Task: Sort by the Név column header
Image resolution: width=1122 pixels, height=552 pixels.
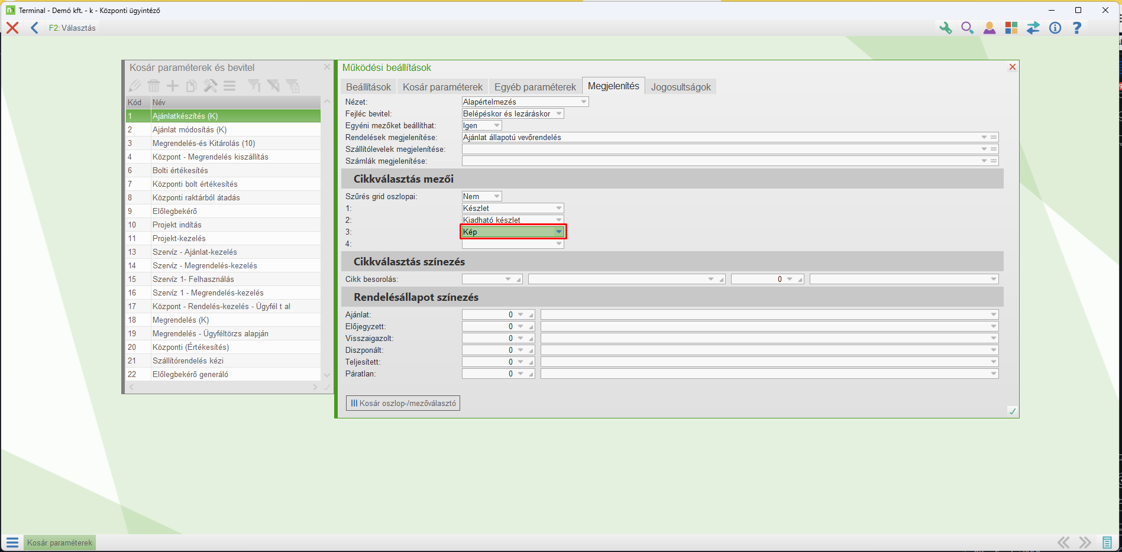Action: [x=235, y=102]
